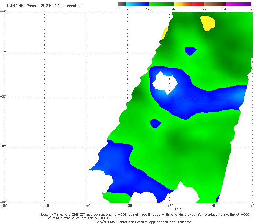Click the 'NOAA/NESDIS/Center for Satellite Applications and Research' credit
The height and width of the screenshot is (224, 255).
click(142, 222)
